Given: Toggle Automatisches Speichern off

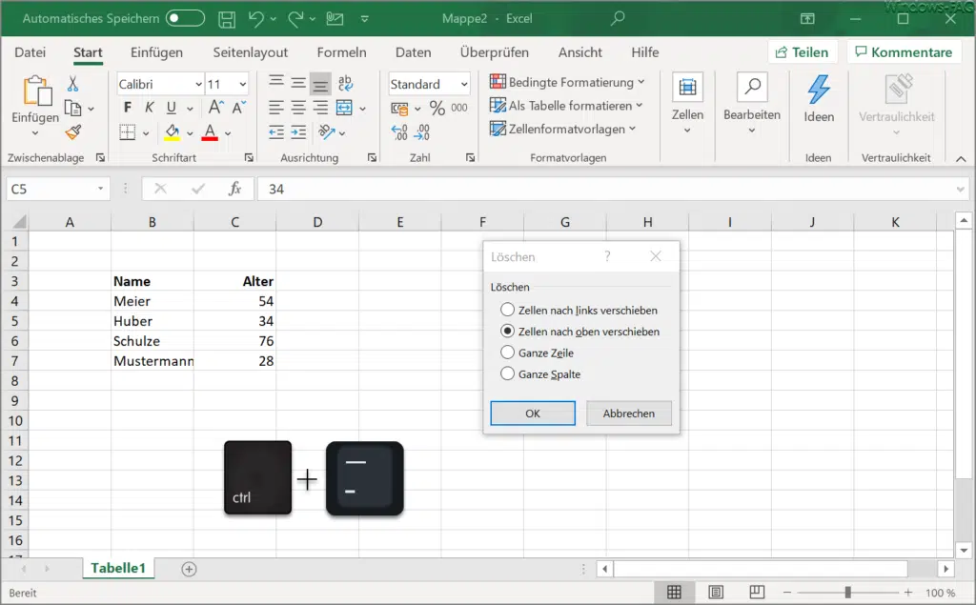Looking at the screenshot, I should click(185, 17).
